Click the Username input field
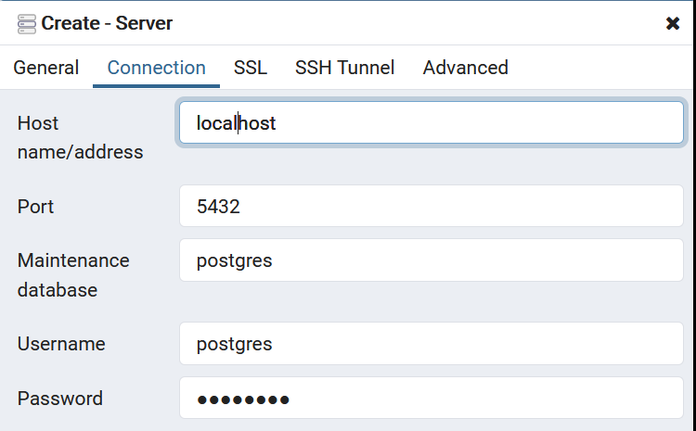 (x=432, y=344)
